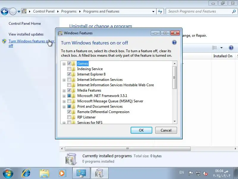The image size is (238, 179).
Task: Enable the Indexing Service checkbox
Action: point(69,69)
